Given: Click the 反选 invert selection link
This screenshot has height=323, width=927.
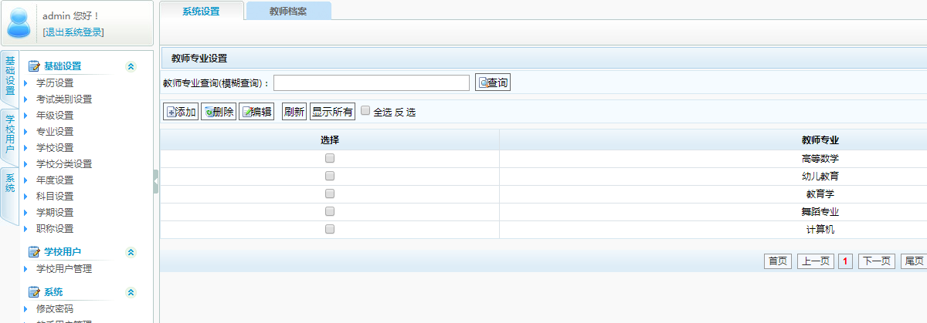Looking at the screenshot, I should [405, 113].
